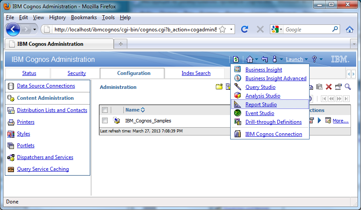
Task: Switch to the Index Search tab
Action: click(x=196, y=73)
